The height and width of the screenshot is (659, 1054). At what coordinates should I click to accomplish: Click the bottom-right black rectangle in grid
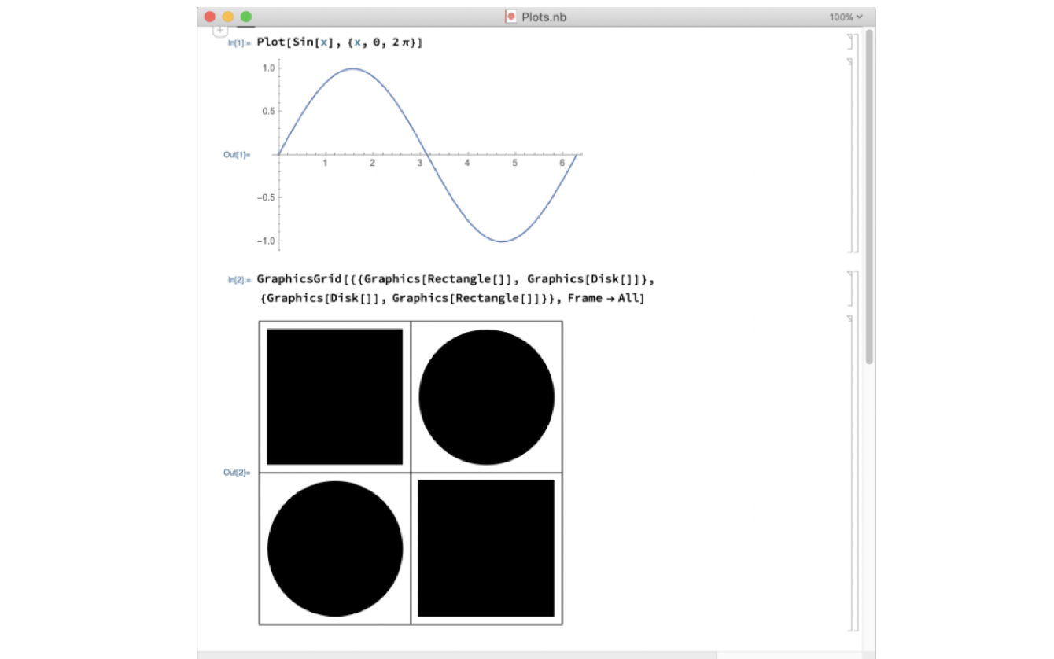pyautogui.click(x=486, y=548)
